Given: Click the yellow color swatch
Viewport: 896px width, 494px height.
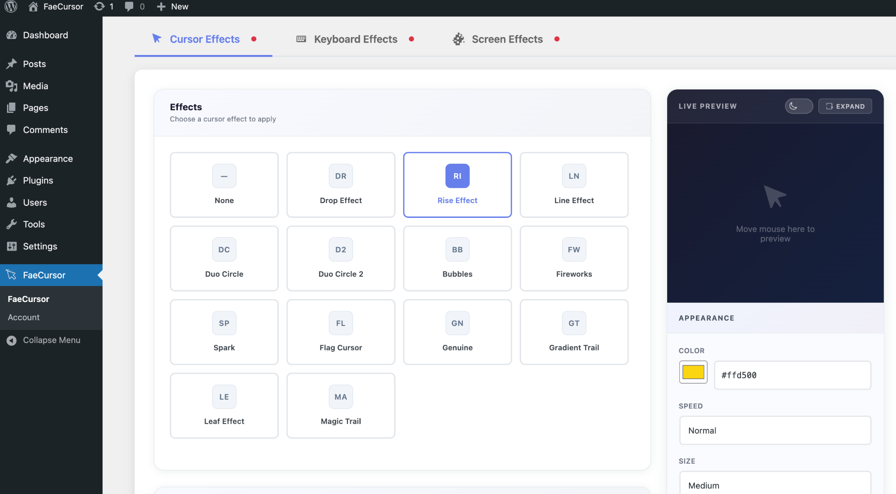Looking at the screenshot, I should (x=693, y=372).
